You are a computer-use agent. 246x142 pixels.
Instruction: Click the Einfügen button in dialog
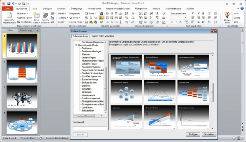[193, 134]
